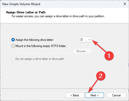Click the red circle annotation numbered 2
This screenshot has width=129, height=101.
point(101,76)
